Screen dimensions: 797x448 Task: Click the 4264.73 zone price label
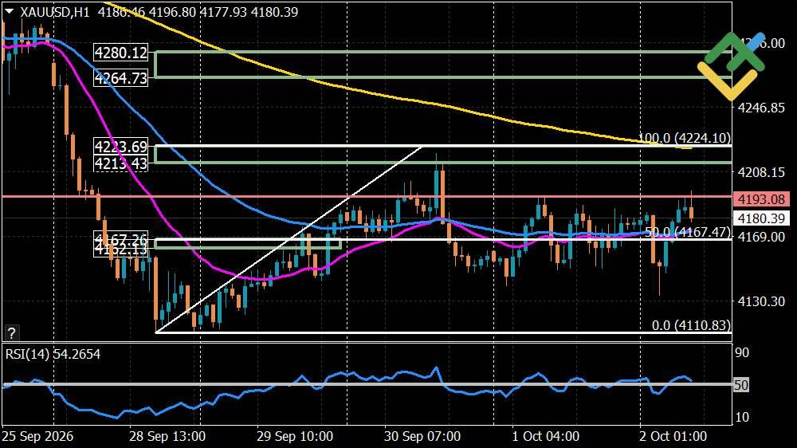121,78
